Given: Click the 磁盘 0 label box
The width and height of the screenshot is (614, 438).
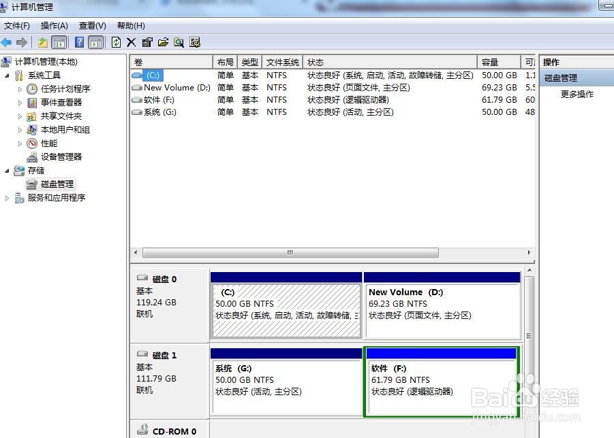Looking at the screenshot, I should tap(170, 305).
